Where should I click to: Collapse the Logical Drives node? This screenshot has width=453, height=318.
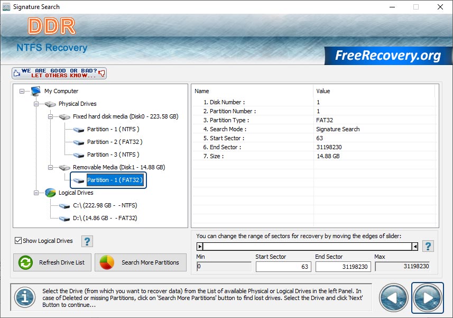coord(36,193)
